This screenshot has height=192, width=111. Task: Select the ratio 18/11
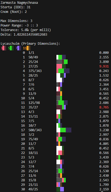click(33, 153)
